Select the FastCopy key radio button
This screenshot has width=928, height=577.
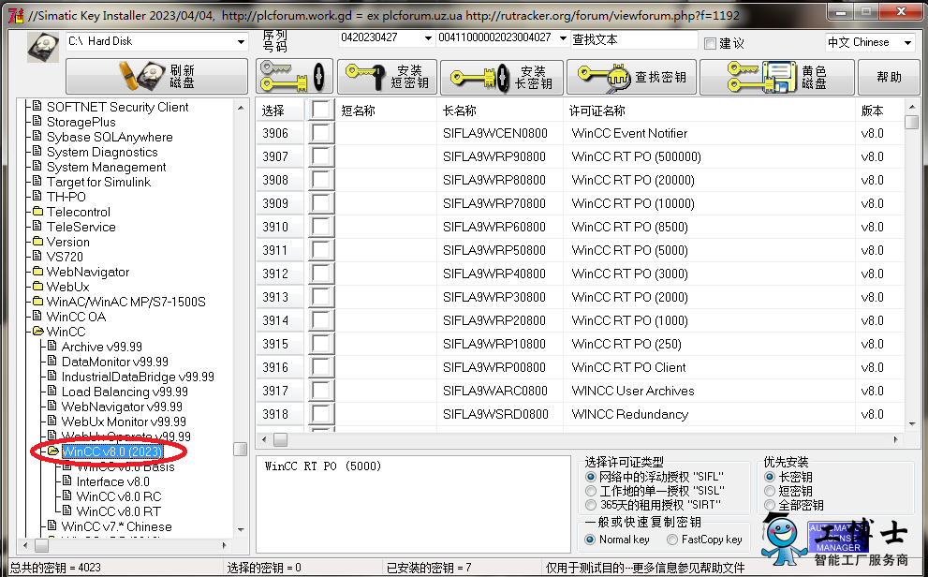click(x=672, y=540)
